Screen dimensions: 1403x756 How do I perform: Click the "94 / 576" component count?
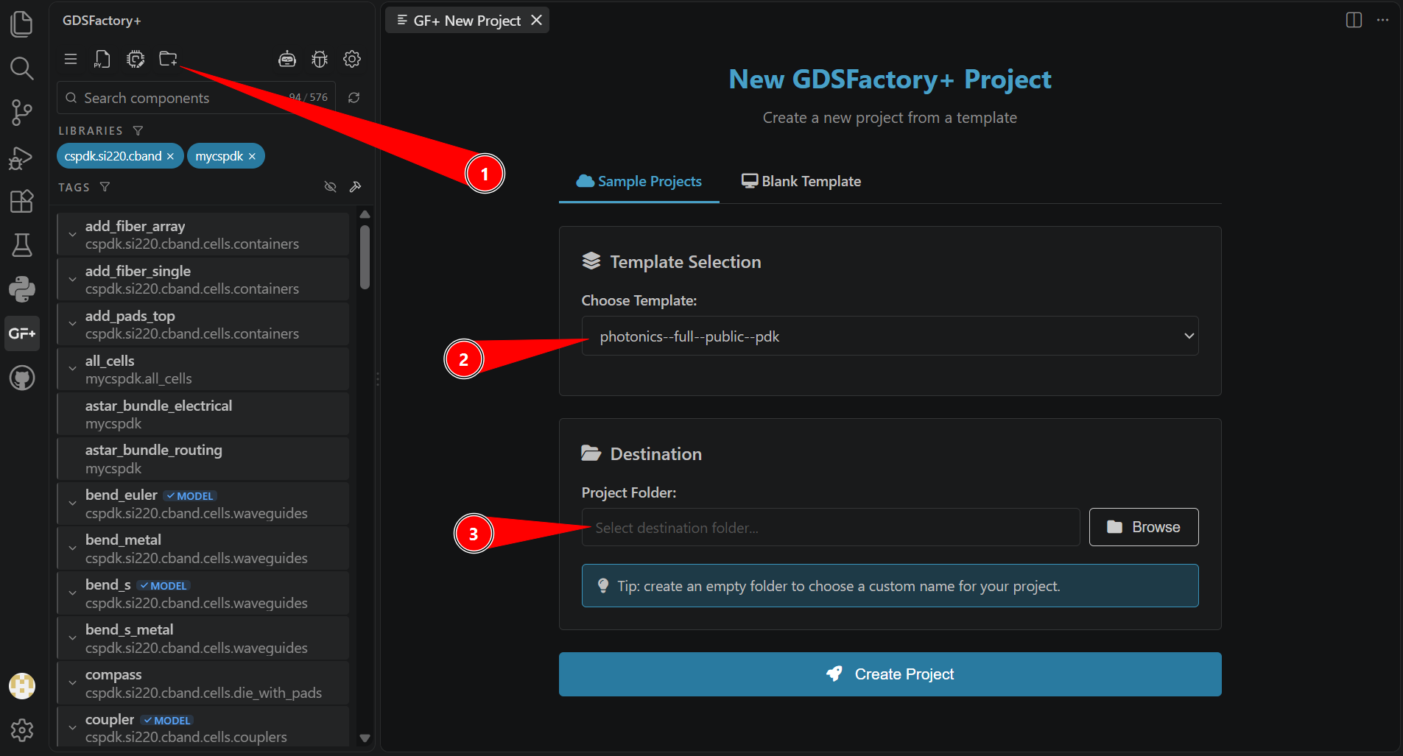[308, 97]
